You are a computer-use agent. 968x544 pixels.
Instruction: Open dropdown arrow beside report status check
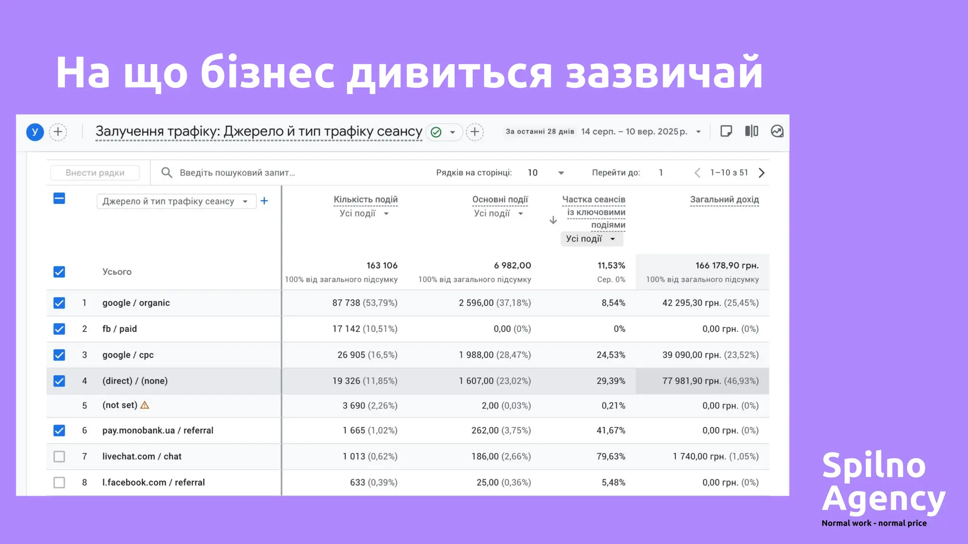[452, 132]
